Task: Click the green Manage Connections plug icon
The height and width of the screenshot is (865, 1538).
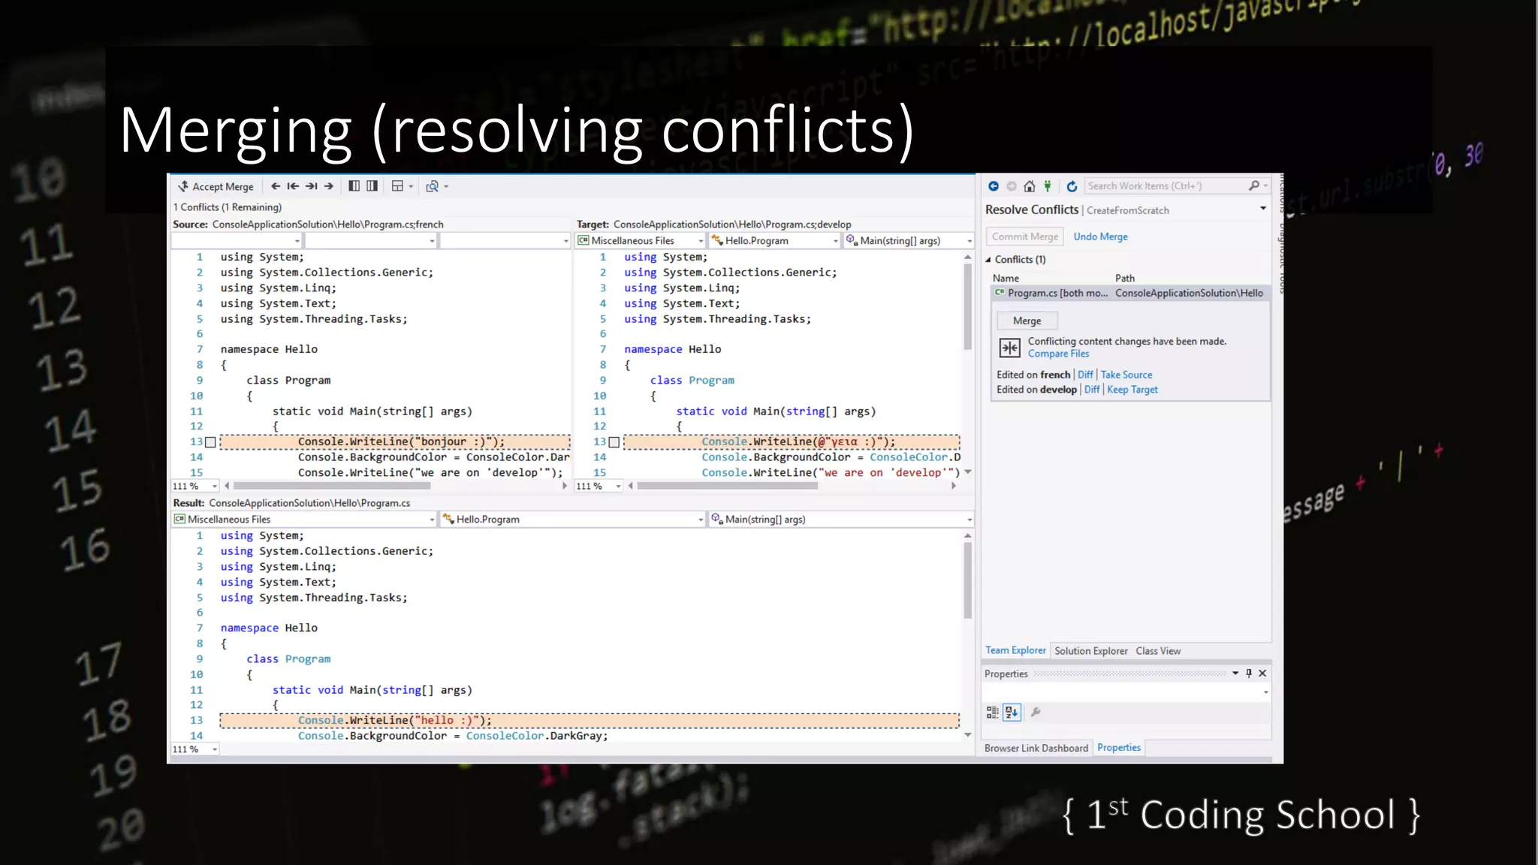Action: 1048,186
